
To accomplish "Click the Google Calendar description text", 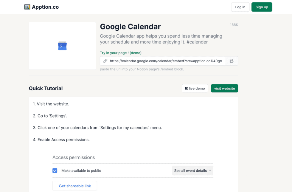I will pos(161,39).
